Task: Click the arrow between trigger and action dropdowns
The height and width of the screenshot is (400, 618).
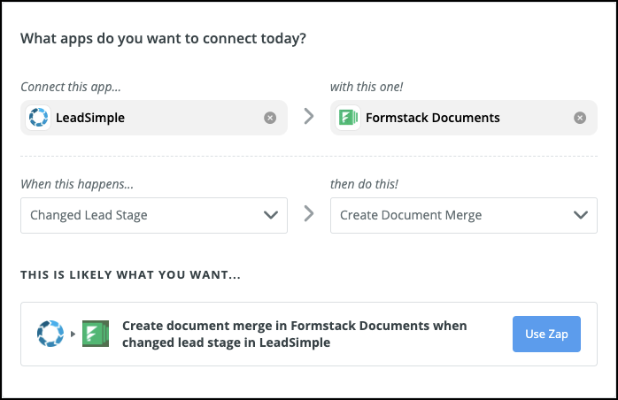Action: coord(309,214)
